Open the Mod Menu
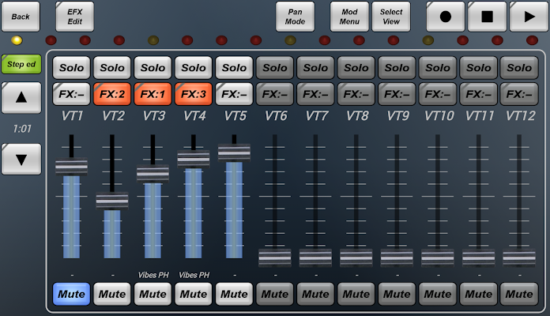550x316 pixels. coord(349,17)
